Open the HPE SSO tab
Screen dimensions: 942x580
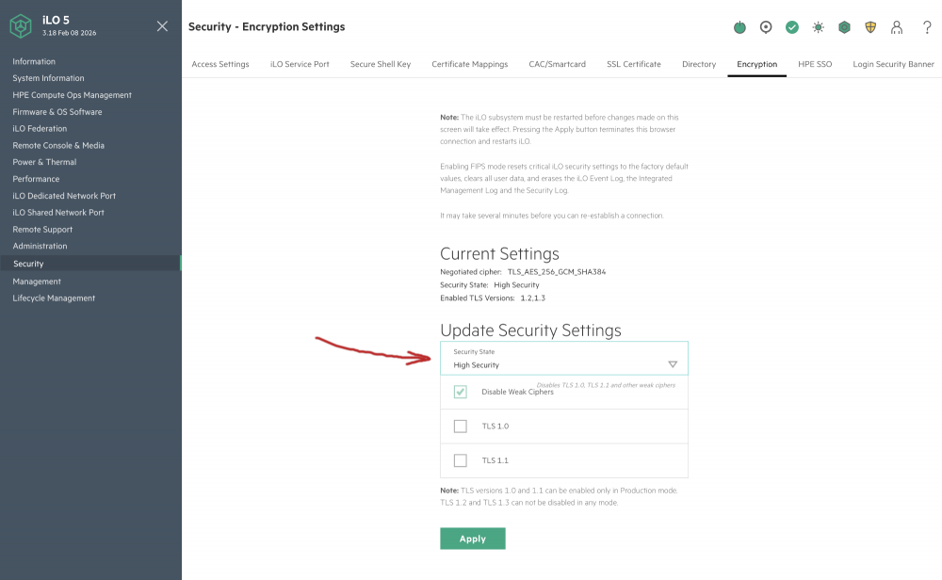(x=815, y=64)
